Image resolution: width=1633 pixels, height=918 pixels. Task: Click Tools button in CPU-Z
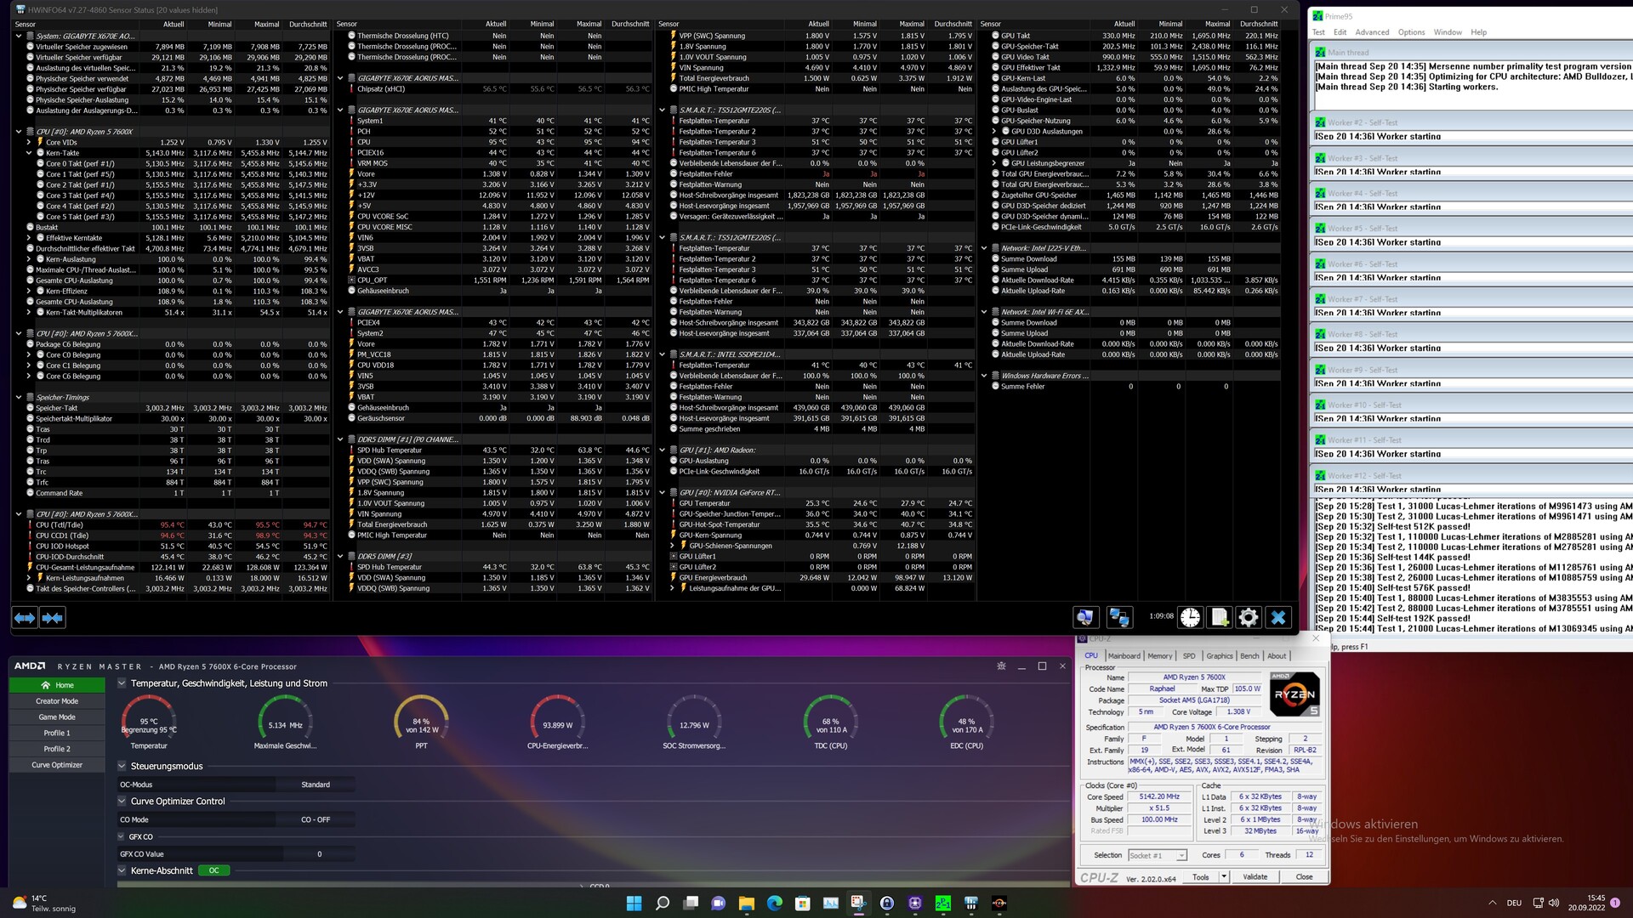[x=1201, y=876]
